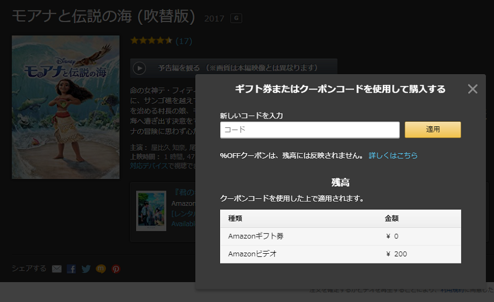This screenshot has height=302, width=494.
Task: Apply the code with 適用 button
Action: pos(433,130)
